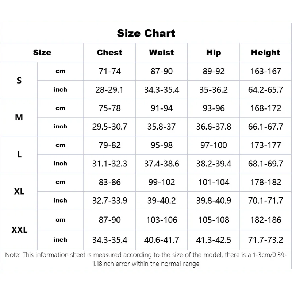This screenshot has height=292, width=292.
Task: Select the M size row label
Action: (x=19, y=117)
